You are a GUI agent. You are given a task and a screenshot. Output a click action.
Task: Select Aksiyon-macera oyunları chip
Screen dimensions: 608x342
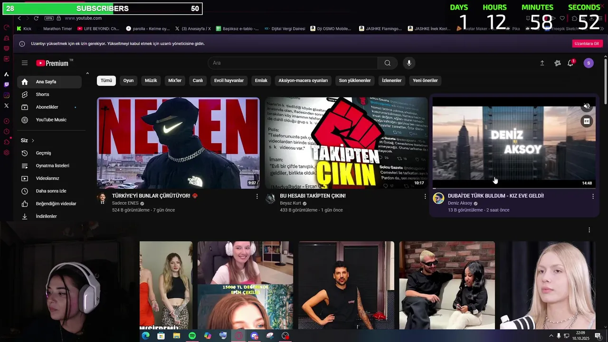point(303,80)
